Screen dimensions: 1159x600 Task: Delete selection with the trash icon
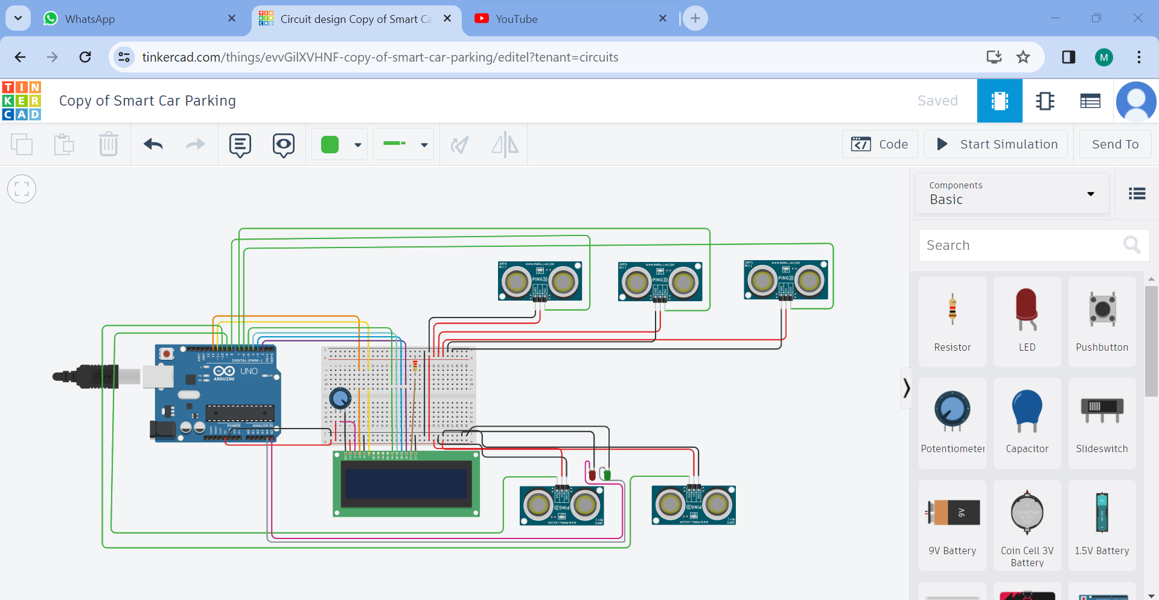pyautogui.click(x=109, y=144)
